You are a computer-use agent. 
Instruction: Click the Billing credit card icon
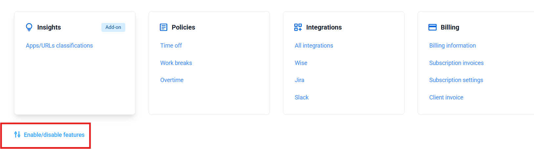tap(433, 27)
